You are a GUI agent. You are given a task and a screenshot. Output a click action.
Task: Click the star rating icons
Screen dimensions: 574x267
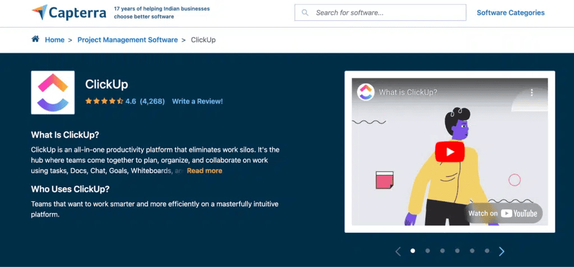coord(104,101)
